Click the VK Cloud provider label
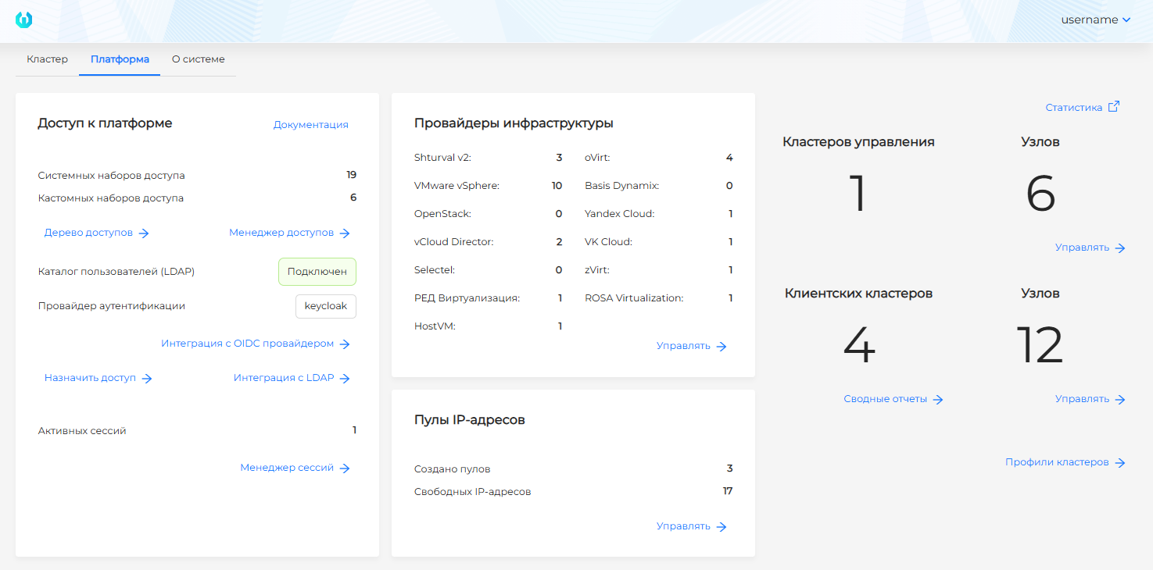This screenshot has height=570, width=1153. pyautogui.click(x=608, y=242)
